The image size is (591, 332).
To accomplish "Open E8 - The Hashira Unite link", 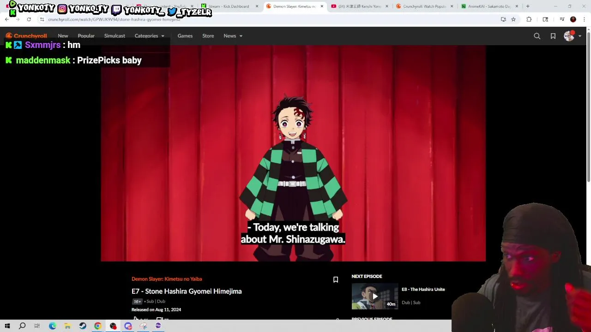I will [x=423, y=290].
